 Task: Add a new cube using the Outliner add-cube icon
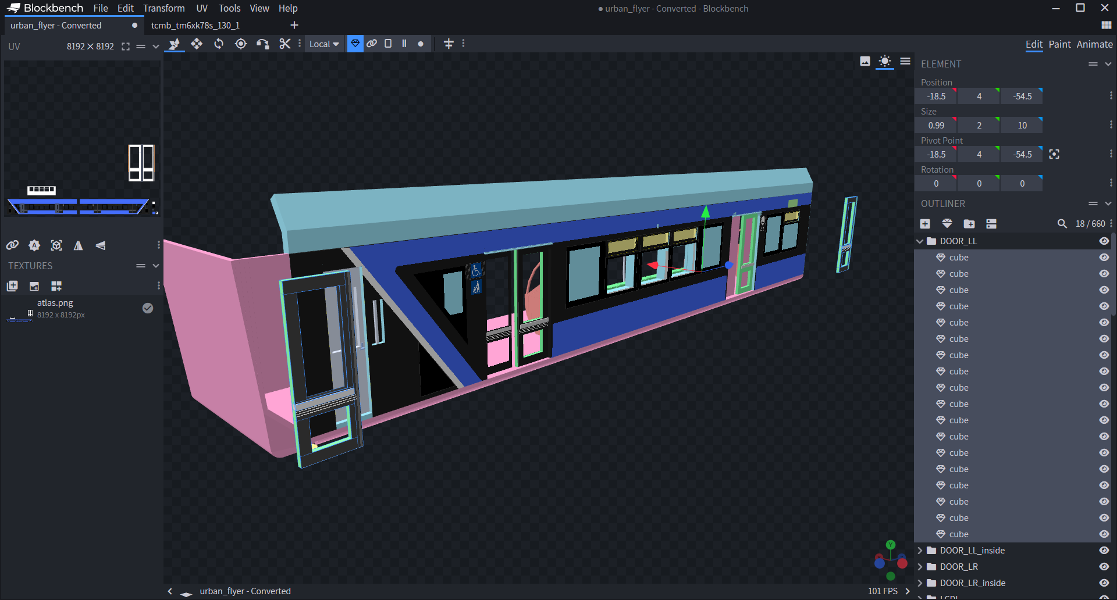tap(924, 224)
